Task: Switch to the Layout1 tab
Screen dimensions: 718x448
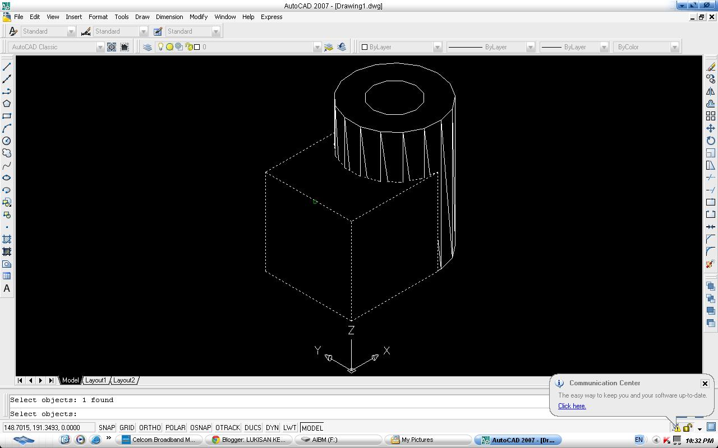Action: [95, 380]
